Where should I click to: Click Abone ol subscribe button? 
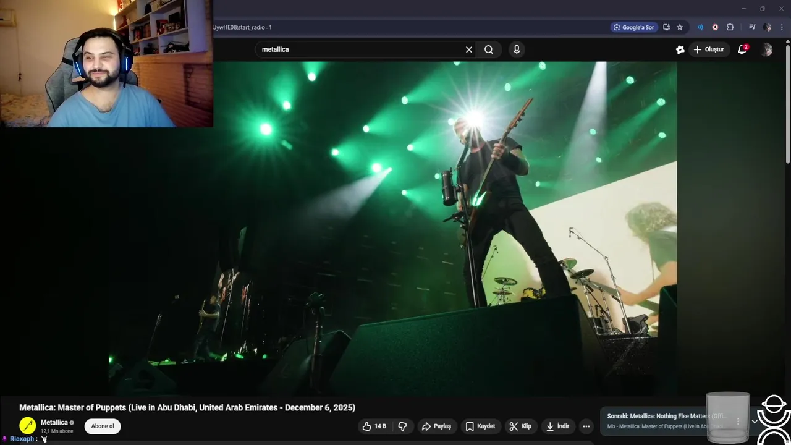[x=103, y=426]
